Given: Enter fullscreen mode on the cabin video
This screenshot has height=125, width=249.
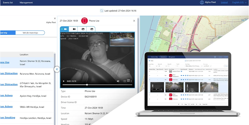Looking at the screenshot, I should coord(124,81).
